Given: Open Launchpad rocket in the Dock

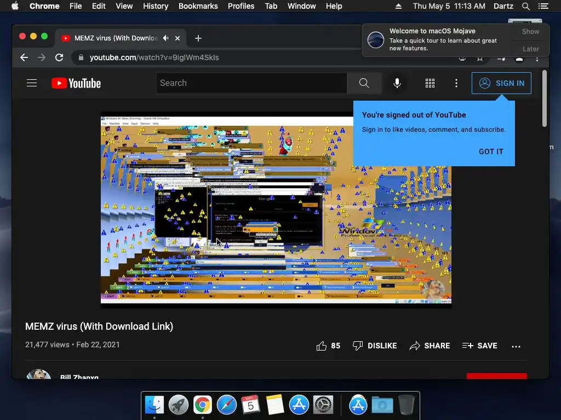Looking at the screenshot, I should [178, 405].
